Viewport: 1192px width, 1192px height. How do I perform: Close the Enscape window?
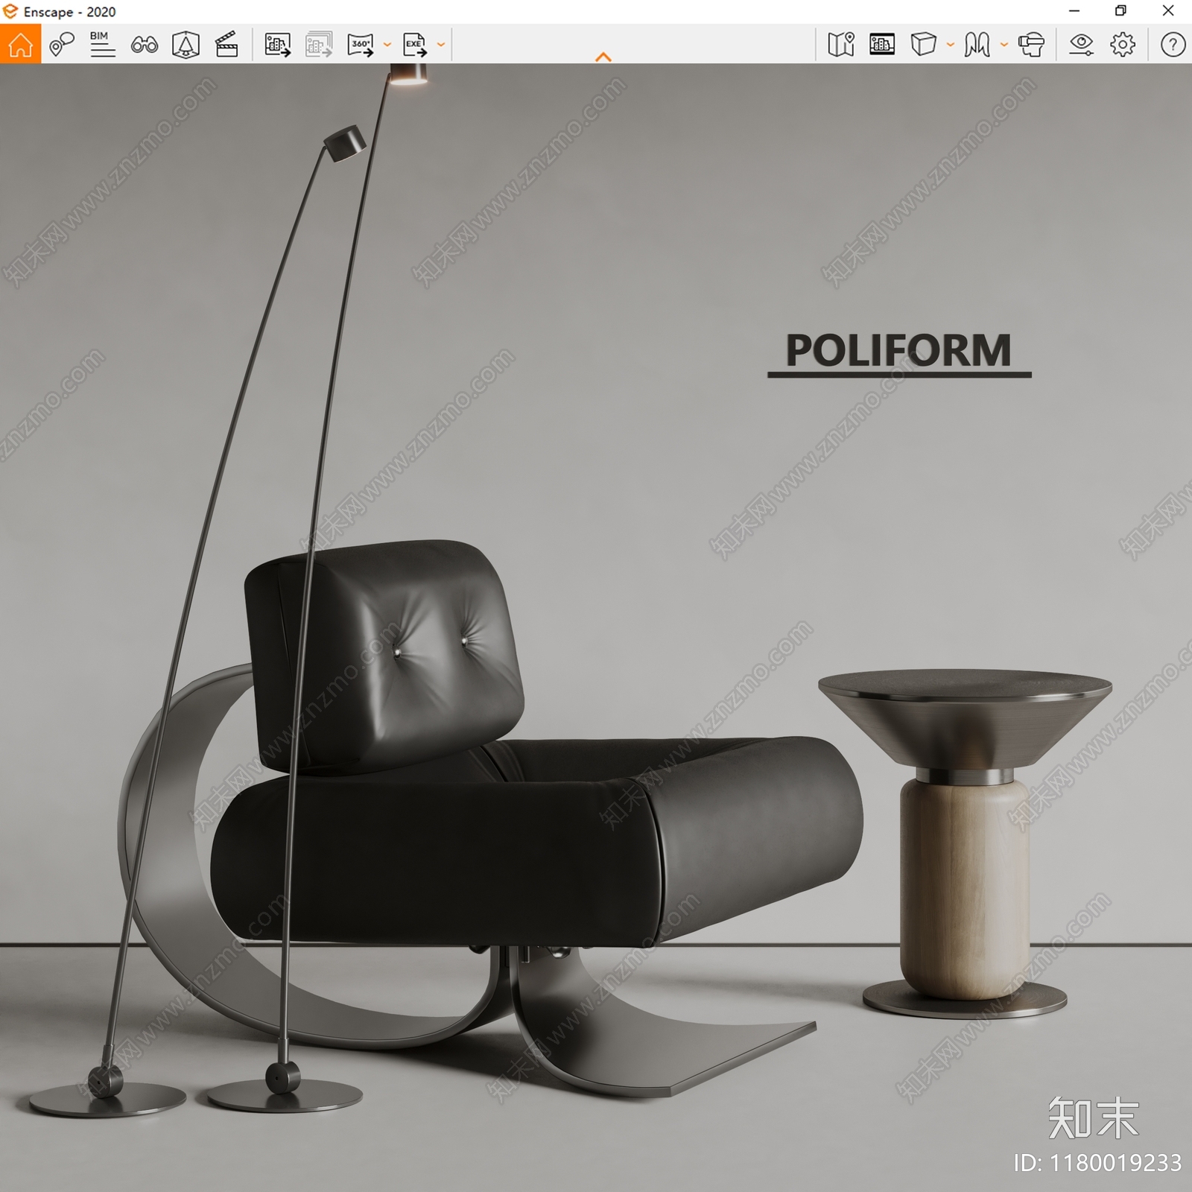tap(1168, 11)
